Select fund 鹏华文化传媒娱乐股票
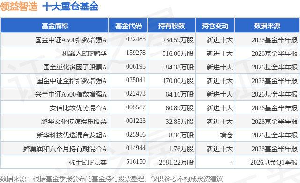The width and height of the screenshot is (300, 183). click(74, 122)
